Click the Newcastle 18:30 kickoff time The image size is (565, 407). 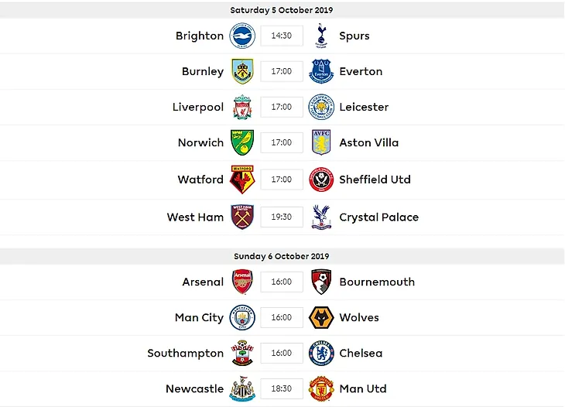[x=282, y=388]
